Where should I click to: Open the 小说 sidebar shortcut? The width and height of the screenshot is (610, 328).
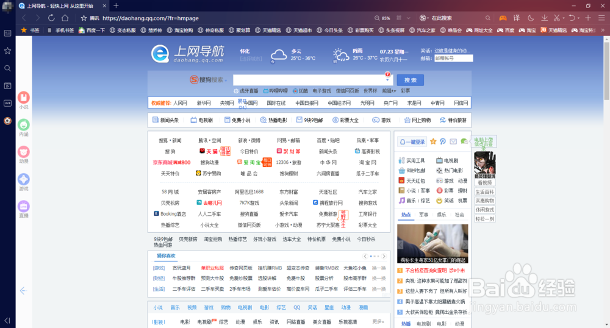(24, 100)
